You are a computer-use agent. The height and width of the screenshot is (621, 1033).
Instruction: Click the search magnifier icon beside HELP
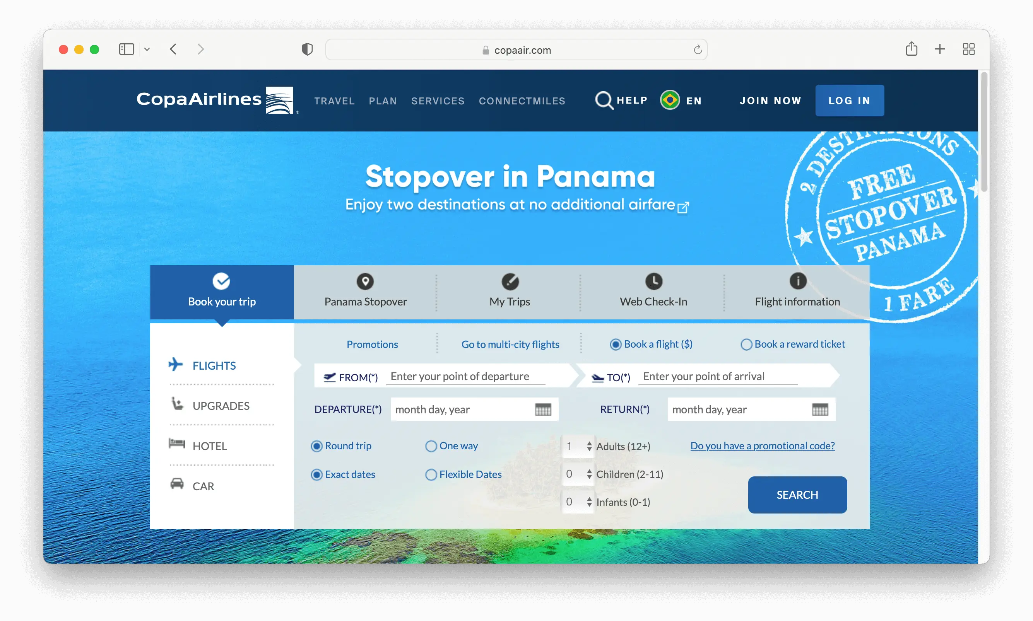click(x=604, y=101)
